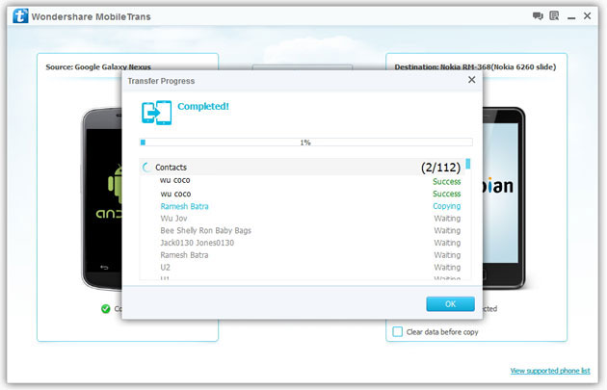This screenshot has width=607, height=390.
Task: Click the 1% transfer progress bar
Action: tap(305, 143)
